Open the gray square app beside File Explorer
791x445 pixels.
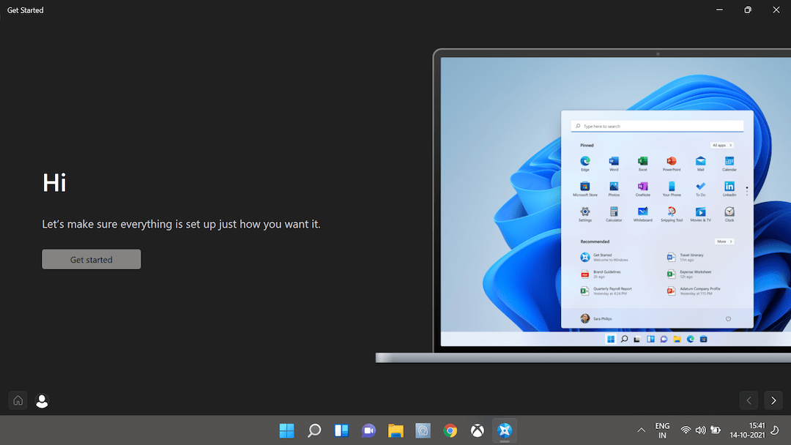pos(423,430)
